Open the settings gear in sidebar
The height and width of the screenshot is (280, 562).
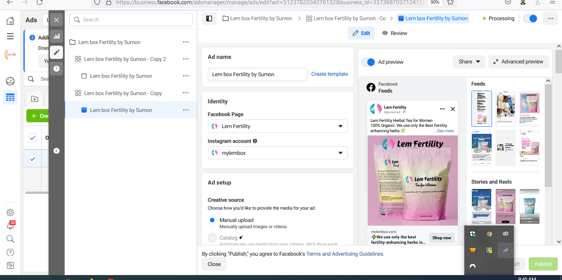coord(10,212)
